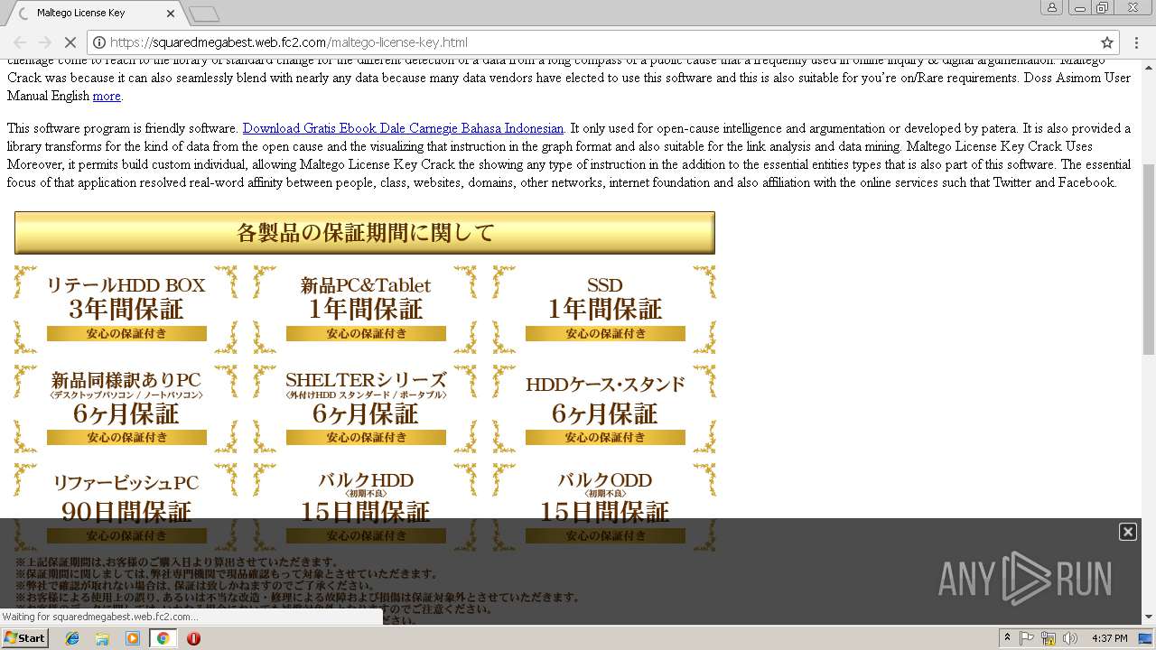Click the 各製品の保証期間に関して banner

[365, 233]
